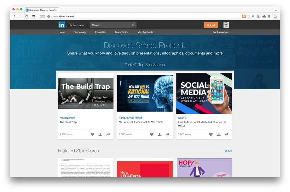
Task: Open the Technology menu item
Action: [80, 32]
